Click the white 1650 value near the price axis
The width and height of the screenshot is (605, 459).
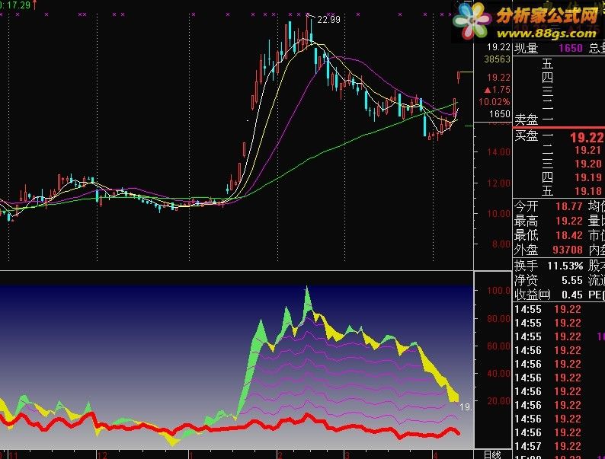coord(500,114)
